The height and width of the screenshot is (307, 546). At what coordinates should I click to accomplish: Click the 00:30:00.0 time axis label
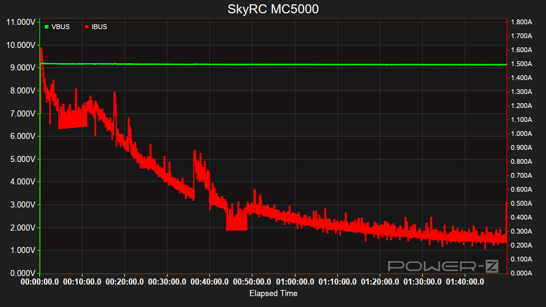[x=167, y=282]
